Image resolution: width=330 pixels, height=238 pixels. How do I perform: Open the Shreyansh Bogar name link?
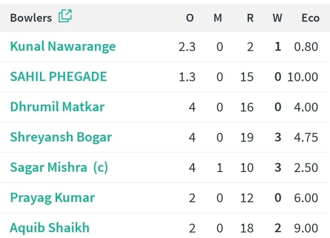point(61,138)
